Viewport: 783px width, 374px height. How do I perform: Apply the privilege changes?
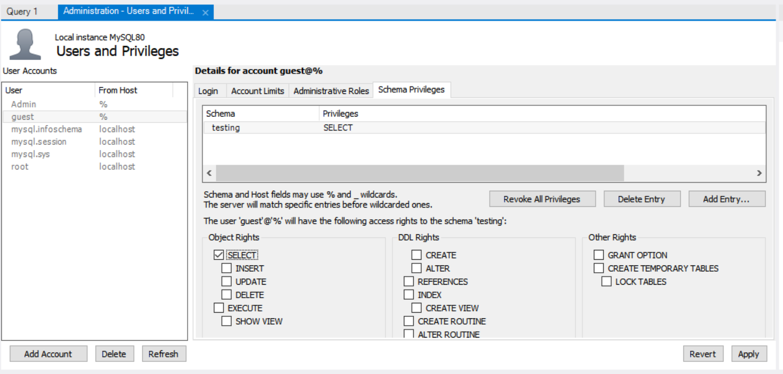click(x=749, y=354)
